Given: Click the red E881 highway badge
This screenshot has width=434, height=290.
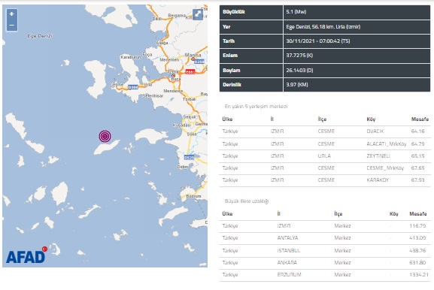Looking at the screenshot, I should [x=190, y=72].
